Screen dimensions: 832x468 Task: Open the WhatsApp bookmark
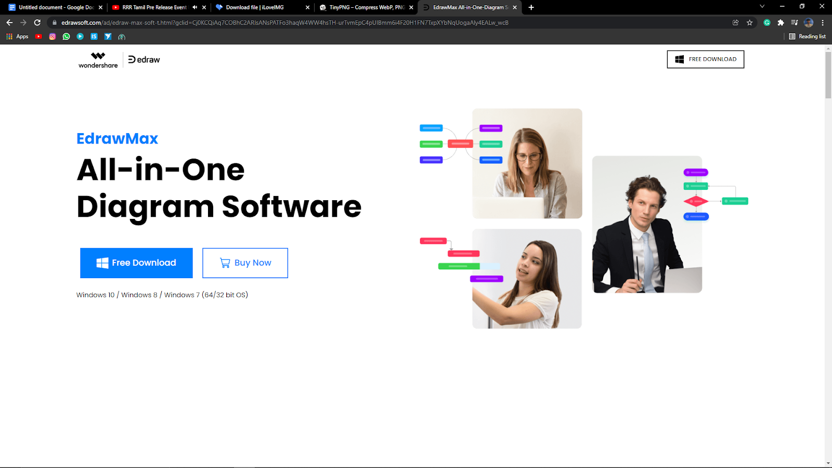pyautogui.click(x=66, y=36)
